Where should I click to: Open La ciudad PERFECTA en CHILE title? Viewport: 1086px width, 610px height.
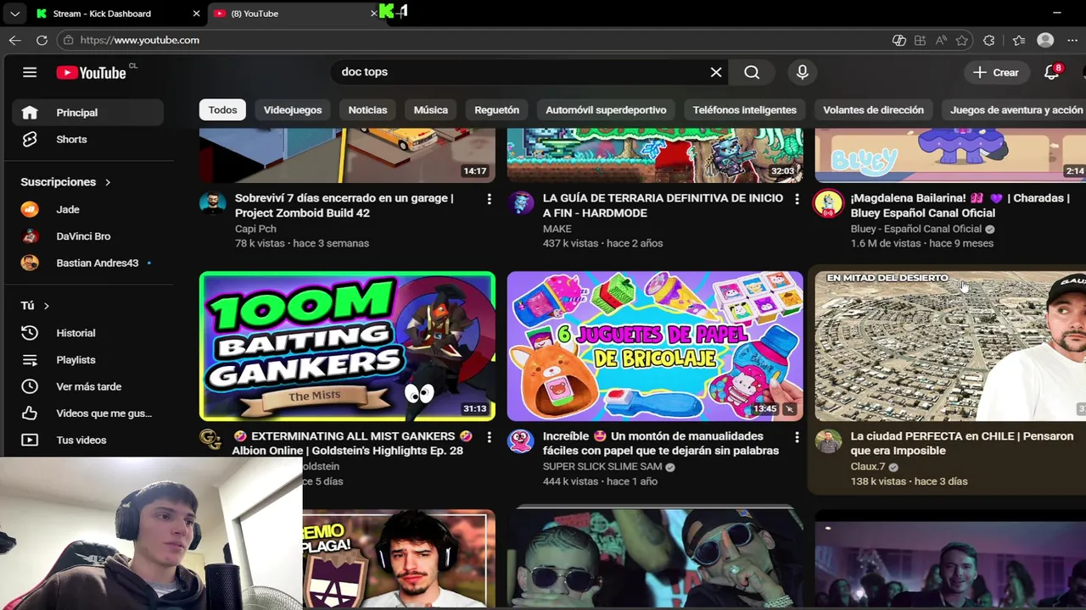point(961,443)
